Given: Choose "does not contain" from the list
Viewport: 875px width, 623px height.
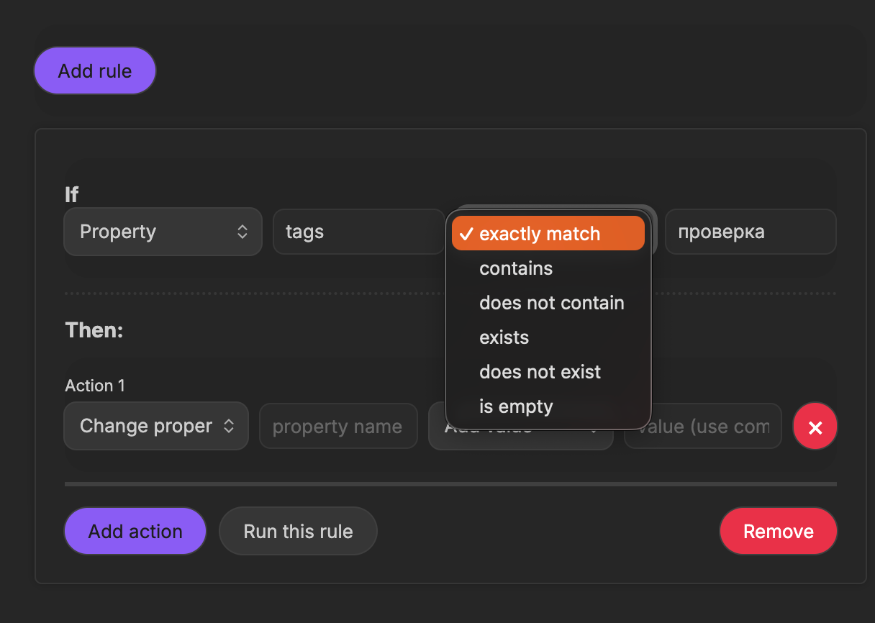Looking at the screenshot, I should click(551, 303).
